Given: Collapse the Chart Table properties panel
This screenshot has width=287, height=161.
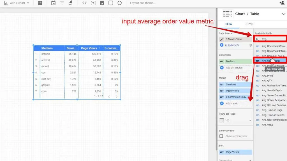Looking at the screenshot, I should click(x=284, y=14).
